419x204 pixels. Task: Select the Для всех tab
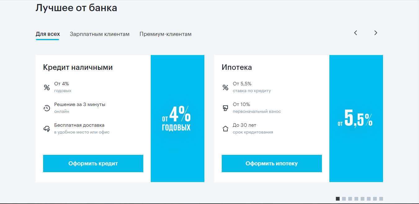point(48,34)
